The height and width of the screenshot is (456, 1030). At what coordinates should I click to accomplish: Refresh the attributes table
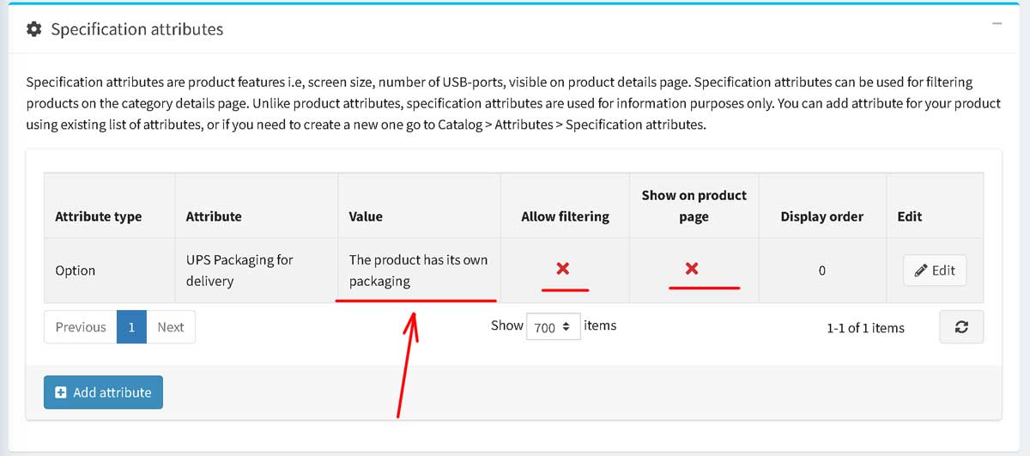[961, 327]
